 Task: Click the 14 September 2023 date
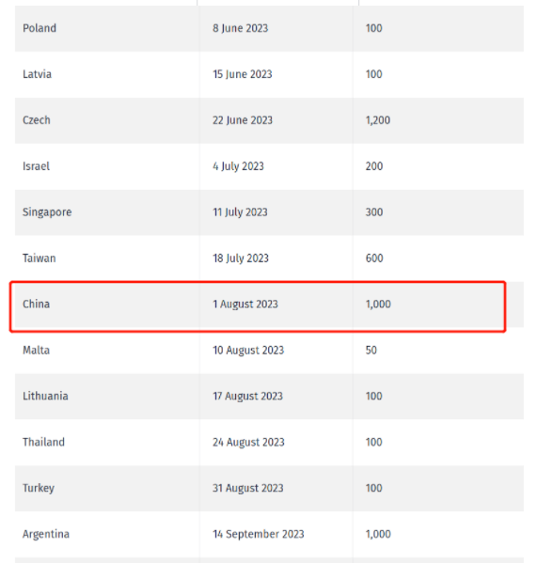(x=259, y=534)
